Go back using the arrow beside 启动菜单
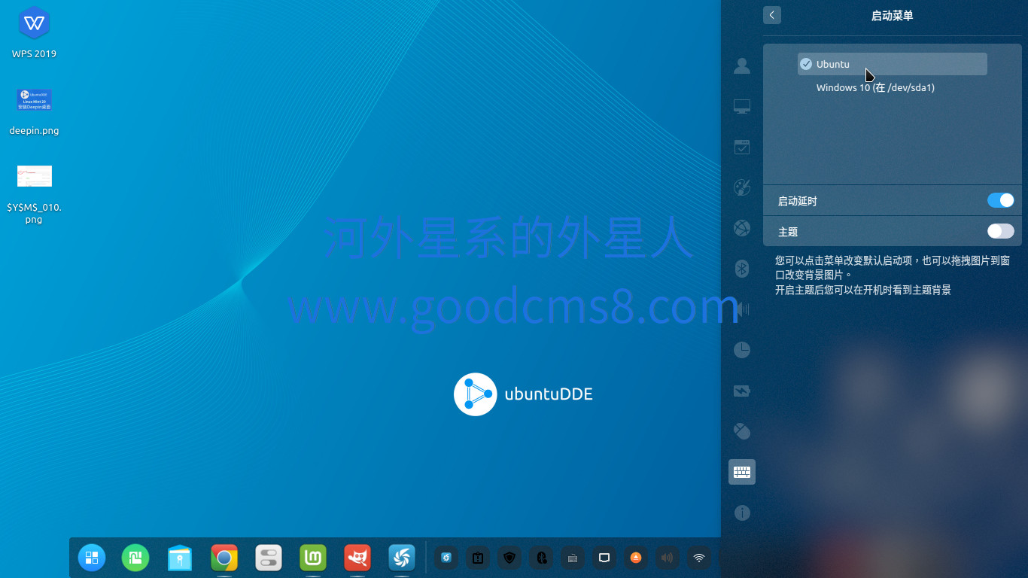Screen dimensions: 1028x578 click(x=771, y=15)
